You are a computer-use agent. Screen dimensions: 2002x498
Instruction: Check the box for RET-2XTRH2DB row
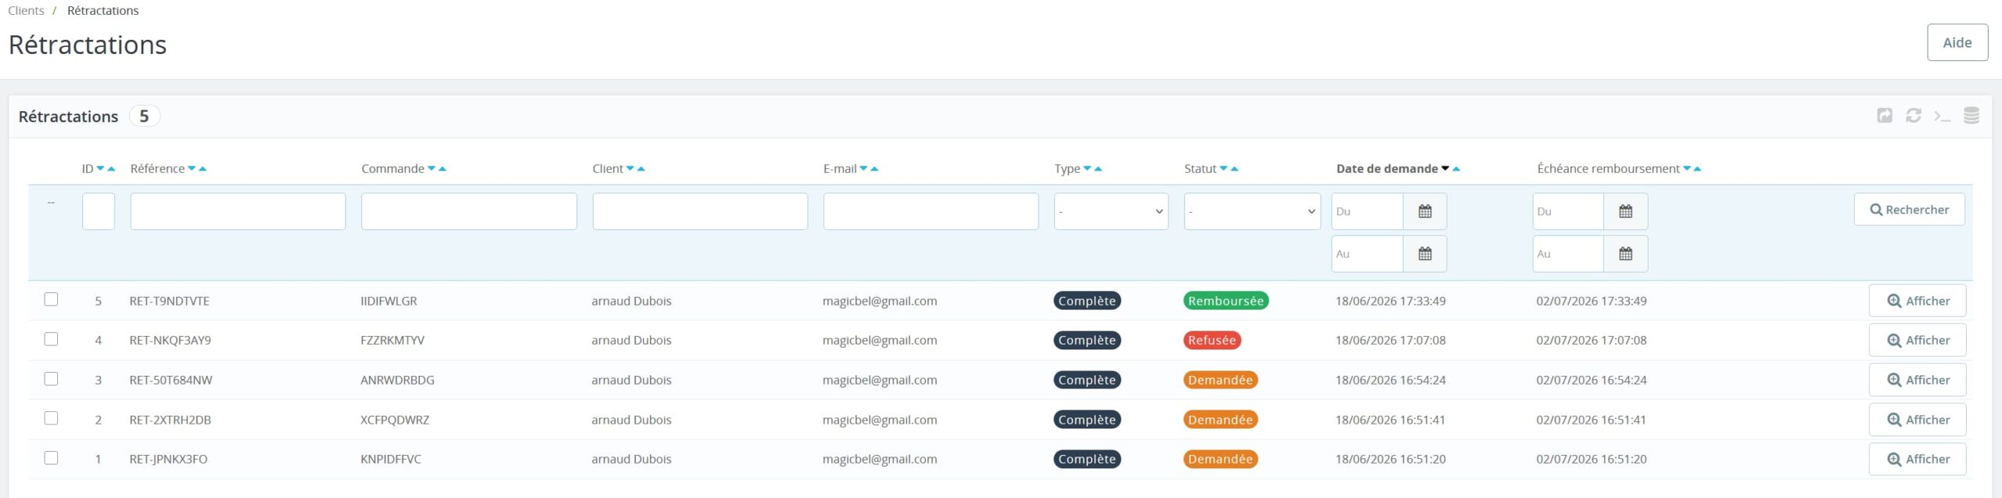(51, 418)
